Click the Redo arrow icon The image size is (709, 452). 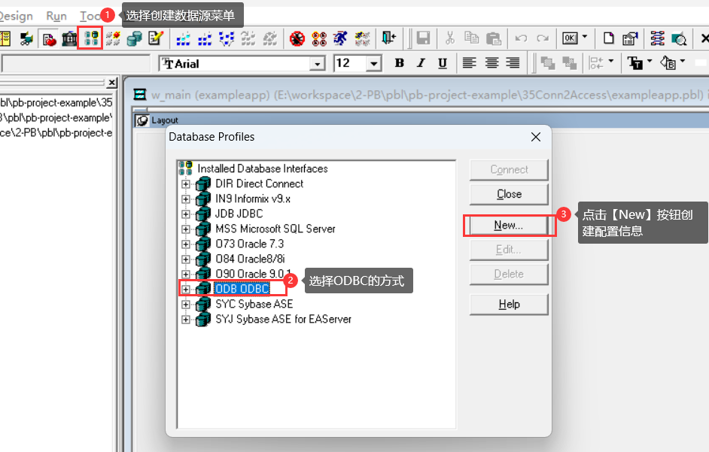[543, 38]
